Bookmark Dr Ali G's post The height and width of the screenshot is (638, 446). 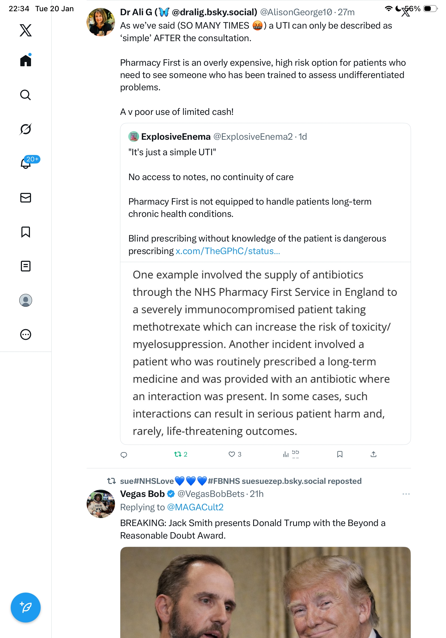coord(340,454)
